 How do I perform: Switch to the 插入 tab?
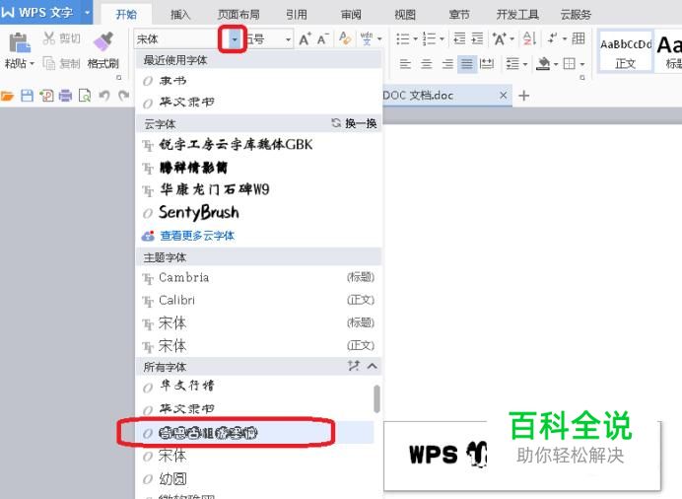[x=180, y=15]
